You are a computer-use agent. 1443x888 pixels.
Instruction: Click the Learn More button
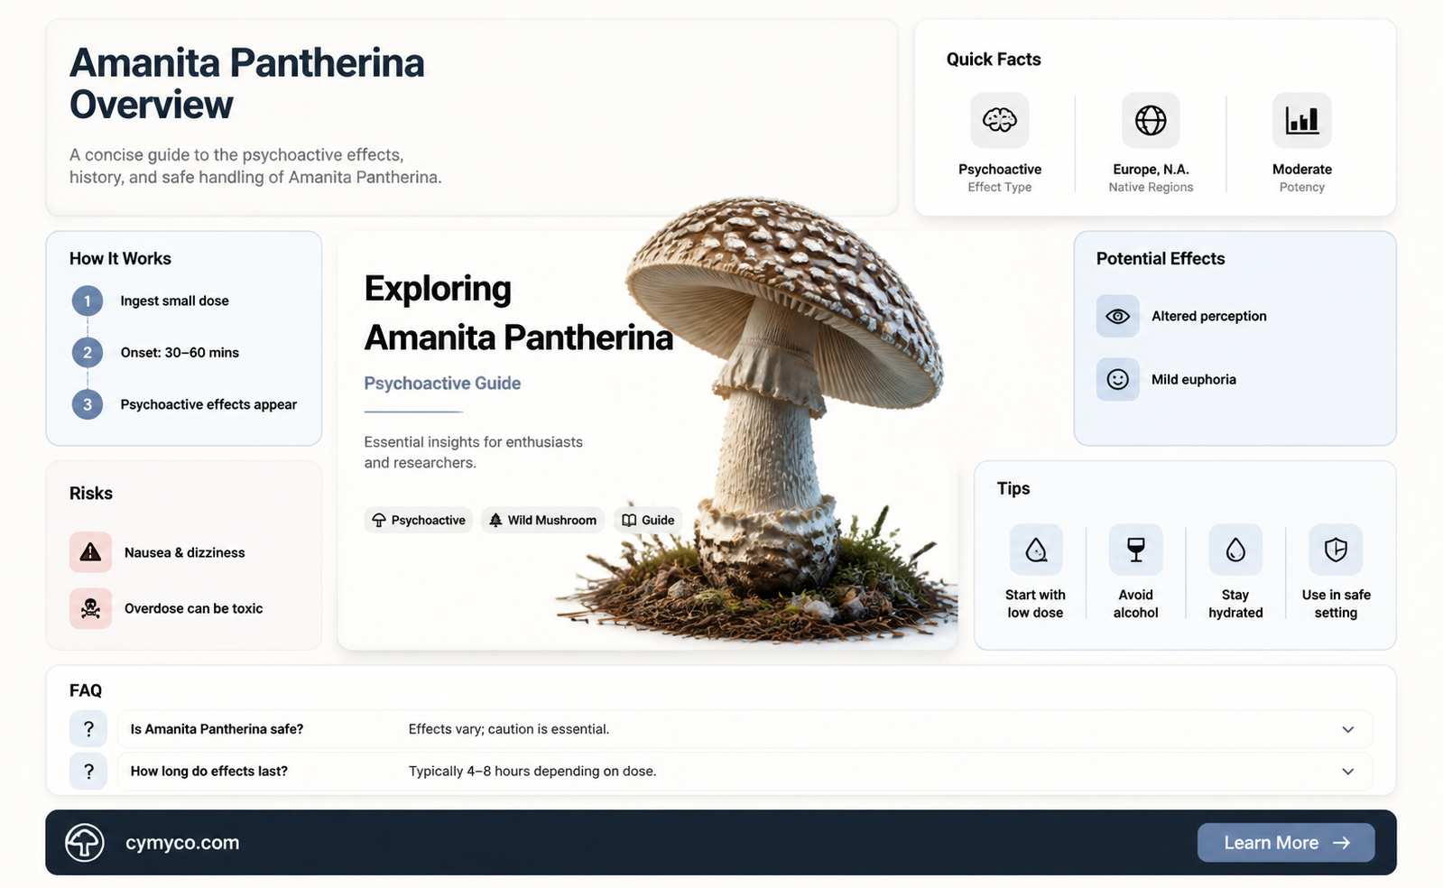tap(1286, 843)
